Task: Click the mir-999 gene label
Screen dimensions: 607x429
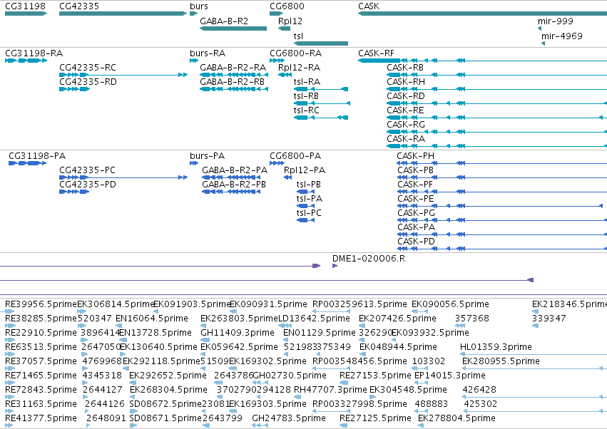Action: (x=555, y=21)
